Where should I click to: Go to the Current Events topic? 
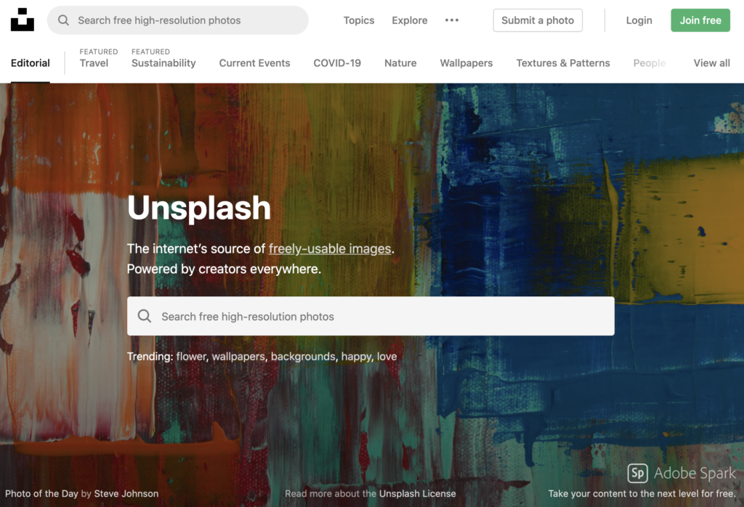(254, 63)
